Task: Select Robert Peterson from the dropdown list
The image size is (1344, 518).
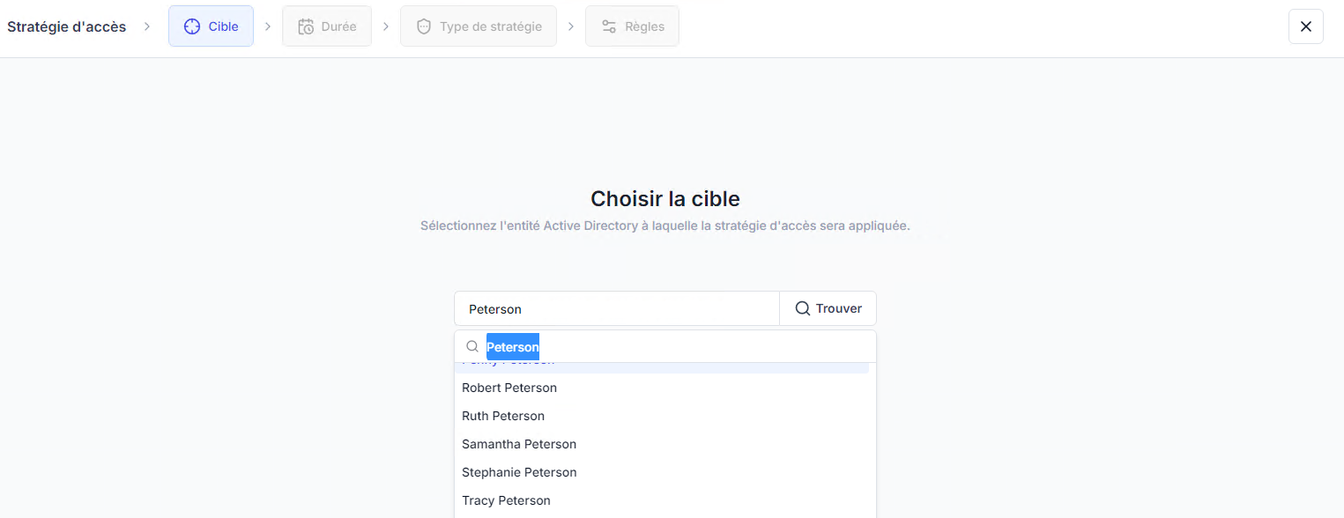Action: (509, 388)
